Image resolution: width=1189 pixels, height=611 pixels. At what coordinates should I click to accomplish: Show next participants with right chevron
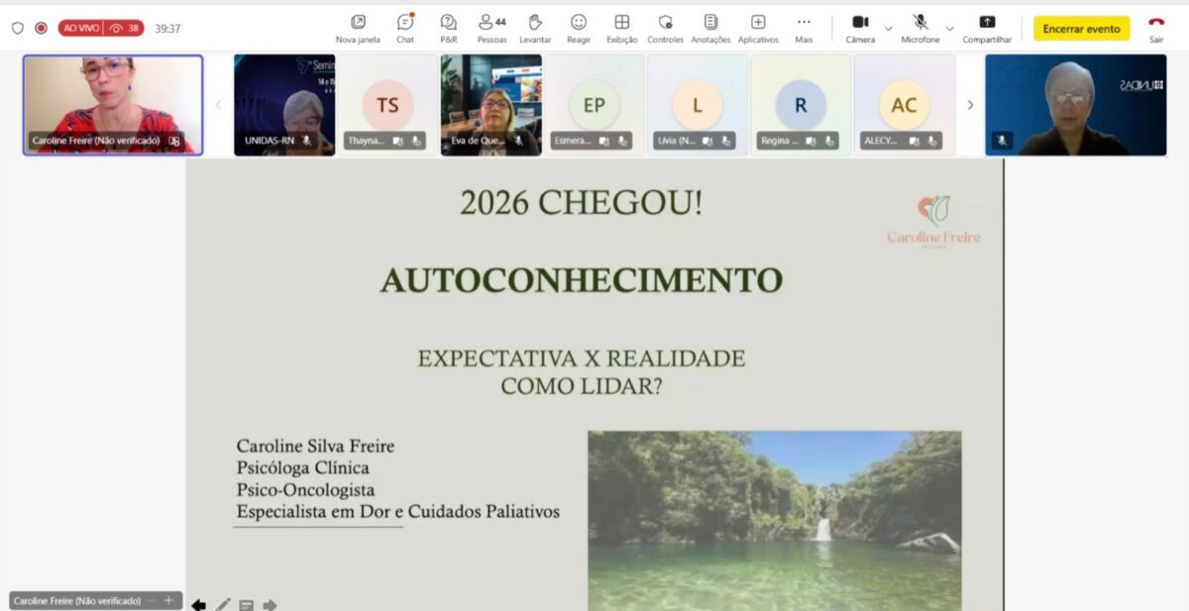(970, 105)
